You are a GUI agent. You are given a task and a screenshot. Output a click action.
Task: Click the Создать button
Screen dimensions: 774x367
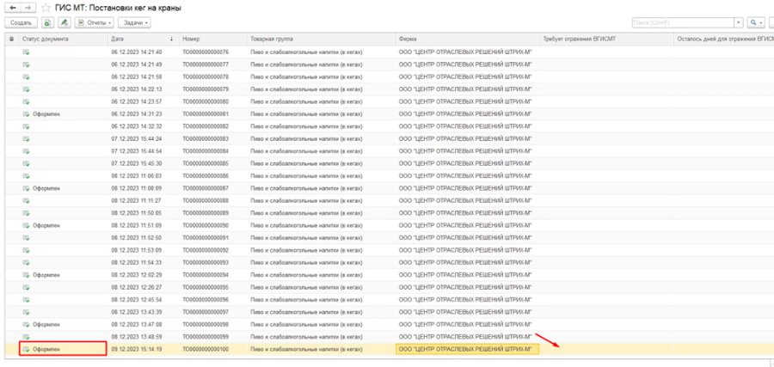coord(21,22)
